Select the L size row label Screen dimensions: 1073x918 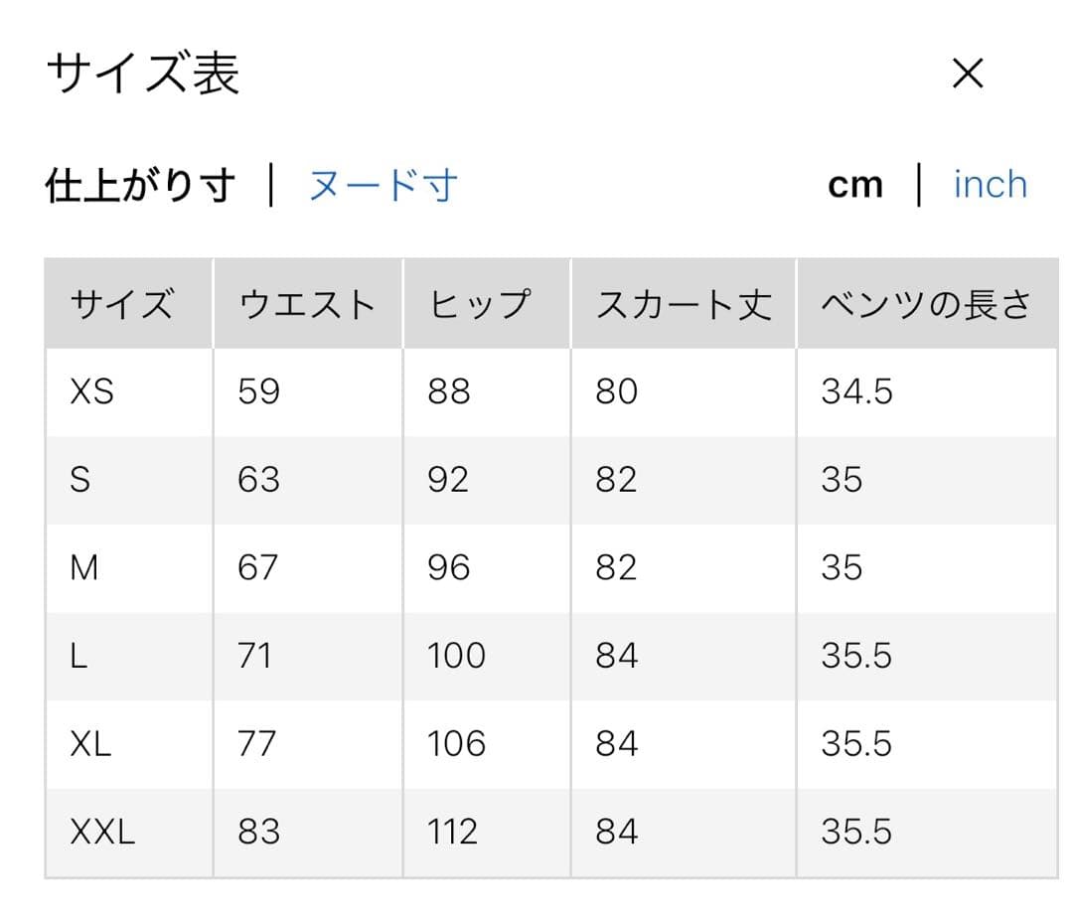[x=79, y=657]
